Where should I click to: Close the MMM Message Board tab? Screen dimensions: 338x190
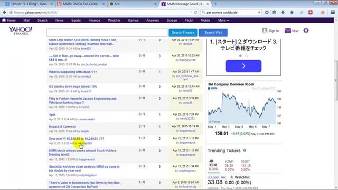(208, 4)
